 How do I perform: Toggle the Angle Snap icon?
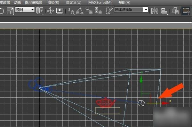tap(80, 11)
